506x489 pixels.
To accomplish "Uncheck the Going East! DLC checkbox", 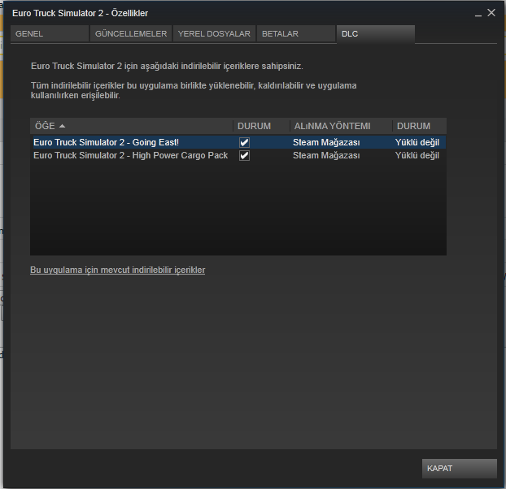I will pos(244,142).
